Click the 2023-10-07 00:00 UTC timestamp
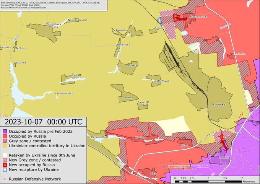 (x=44, y=122)
